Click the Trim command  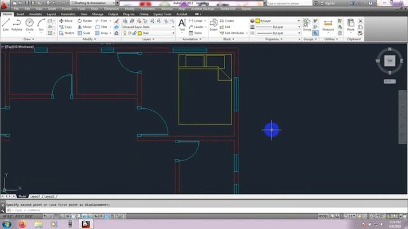101,21
